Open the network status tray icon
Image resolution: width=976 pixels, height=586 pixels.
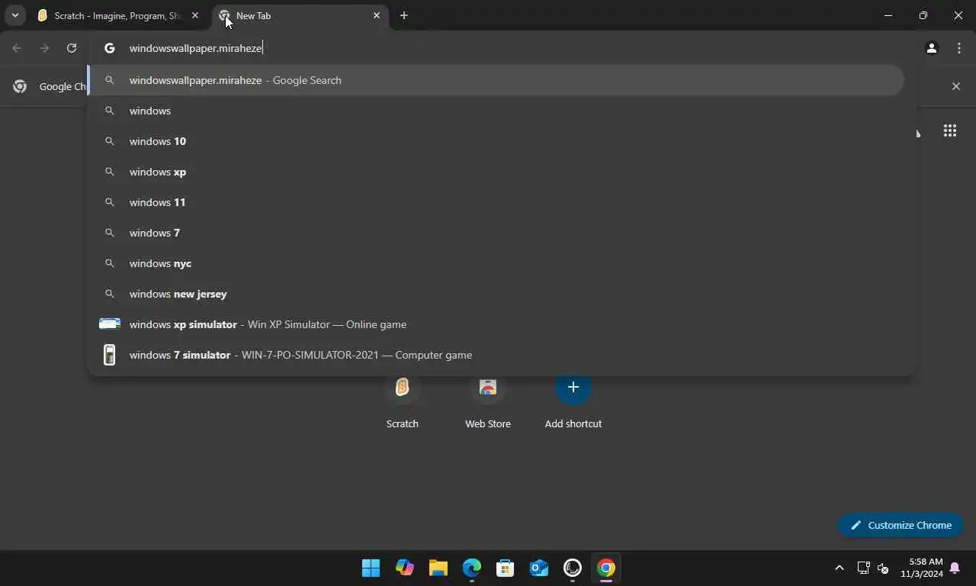click(863, 568)
